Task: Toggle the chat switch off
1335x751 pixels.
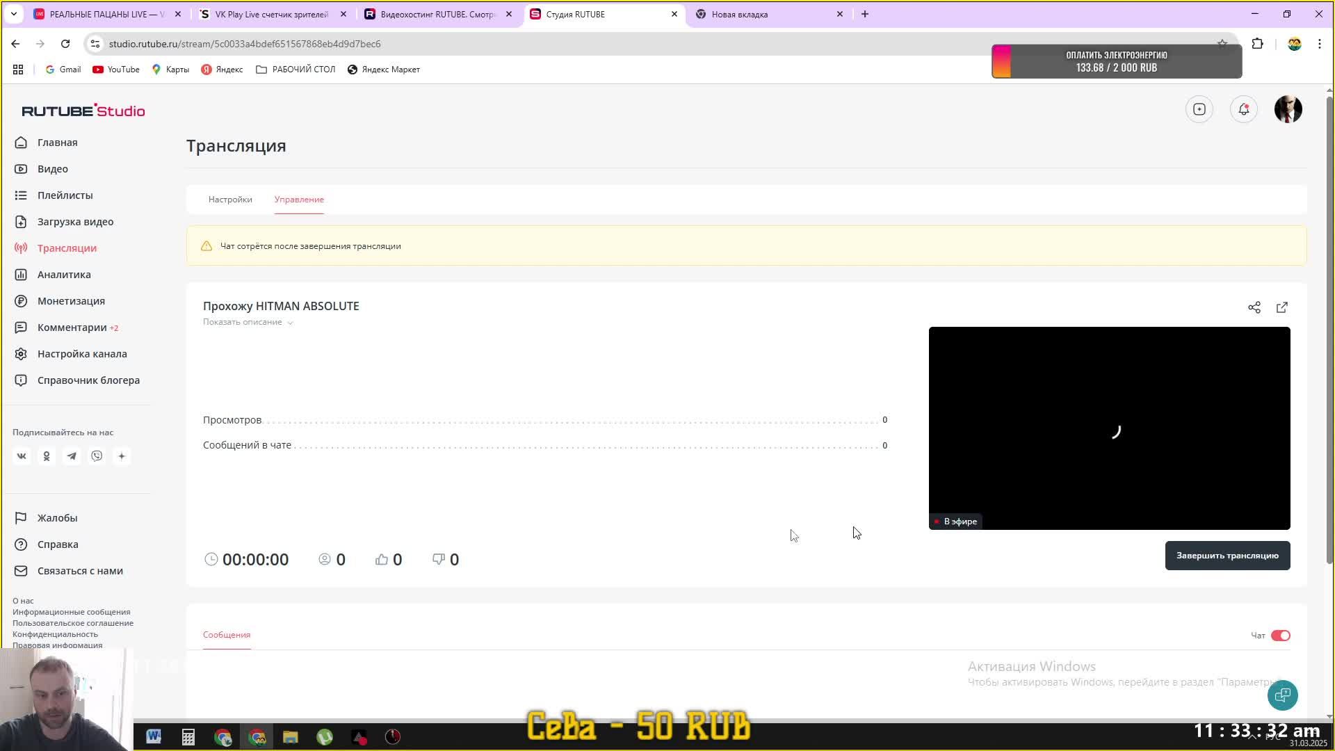Action: (1280, 636)
